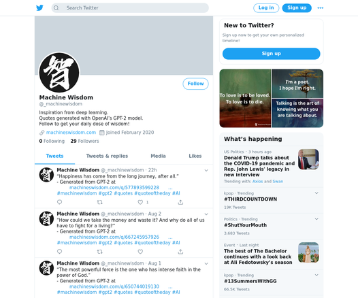
Task: Click the Log in button
Action: (266, 7)
